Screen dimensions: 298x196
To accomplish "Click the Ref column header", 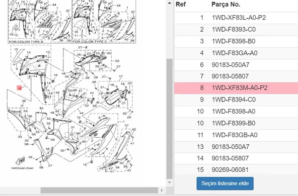I will 181,4.
